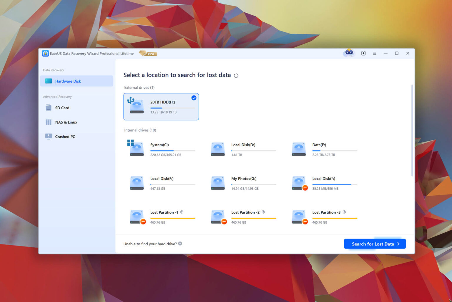Open the Hardware Disk section
The width and height of the screenshot is (452, 302).
tap(68, 81)
